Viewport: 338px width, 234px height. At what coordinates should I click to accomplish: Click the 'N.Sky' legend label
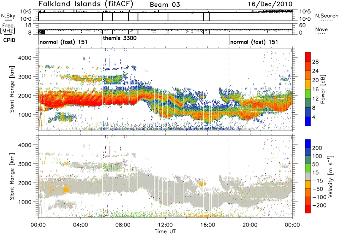click(x=8, y=16)
